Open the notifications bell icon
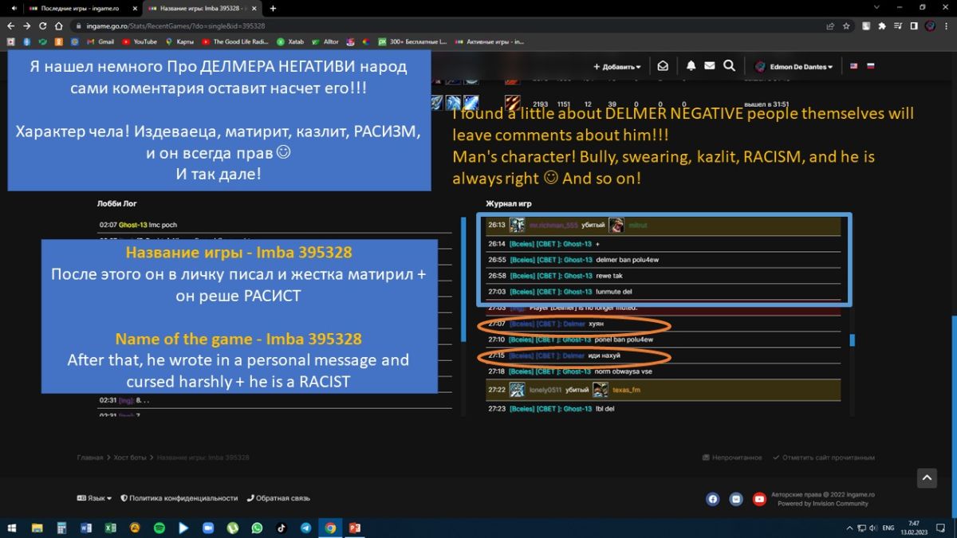Viewport: 957px width, 538px height. (x=691, y=66)
